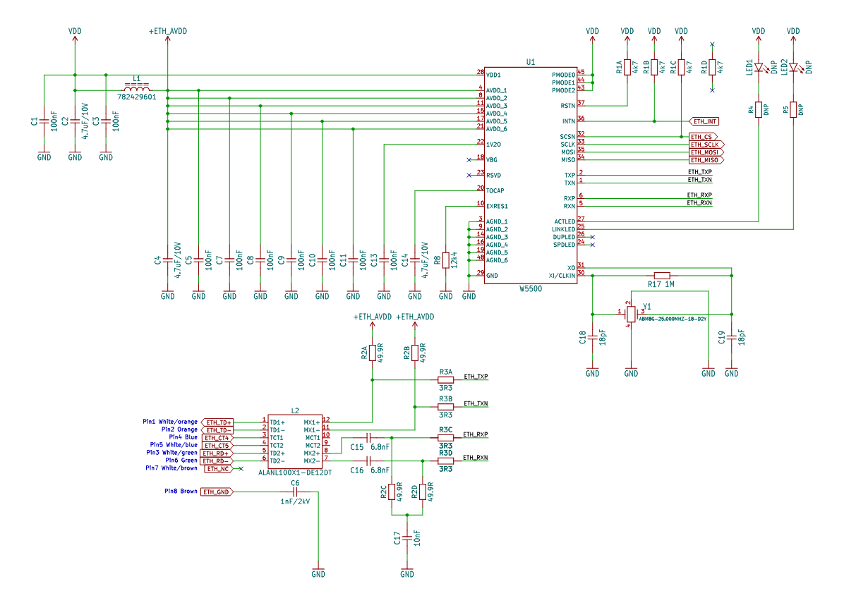
Task: Select the R8 12k4 resistor
Action: pos(446,260)
